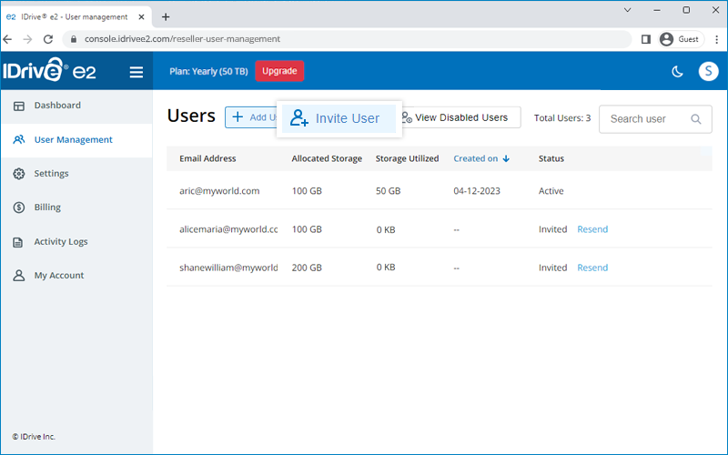Click the Settings gear icon
This screenshot has height=455, width=728.
click(x=18, y=174)
